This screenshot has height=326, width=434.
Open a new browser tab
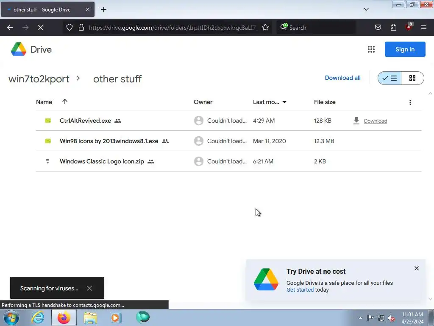tap(103, 10)
